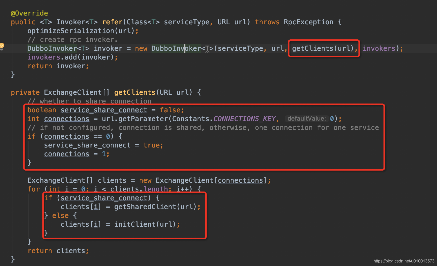Click the defaultValue parameter inlay hint
This screenshot has width=437, height=266.
coord(306,119)
